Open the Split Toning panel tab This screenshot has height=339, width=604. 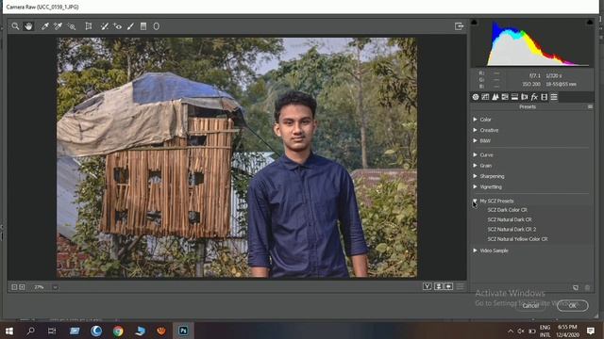[514, 97]
